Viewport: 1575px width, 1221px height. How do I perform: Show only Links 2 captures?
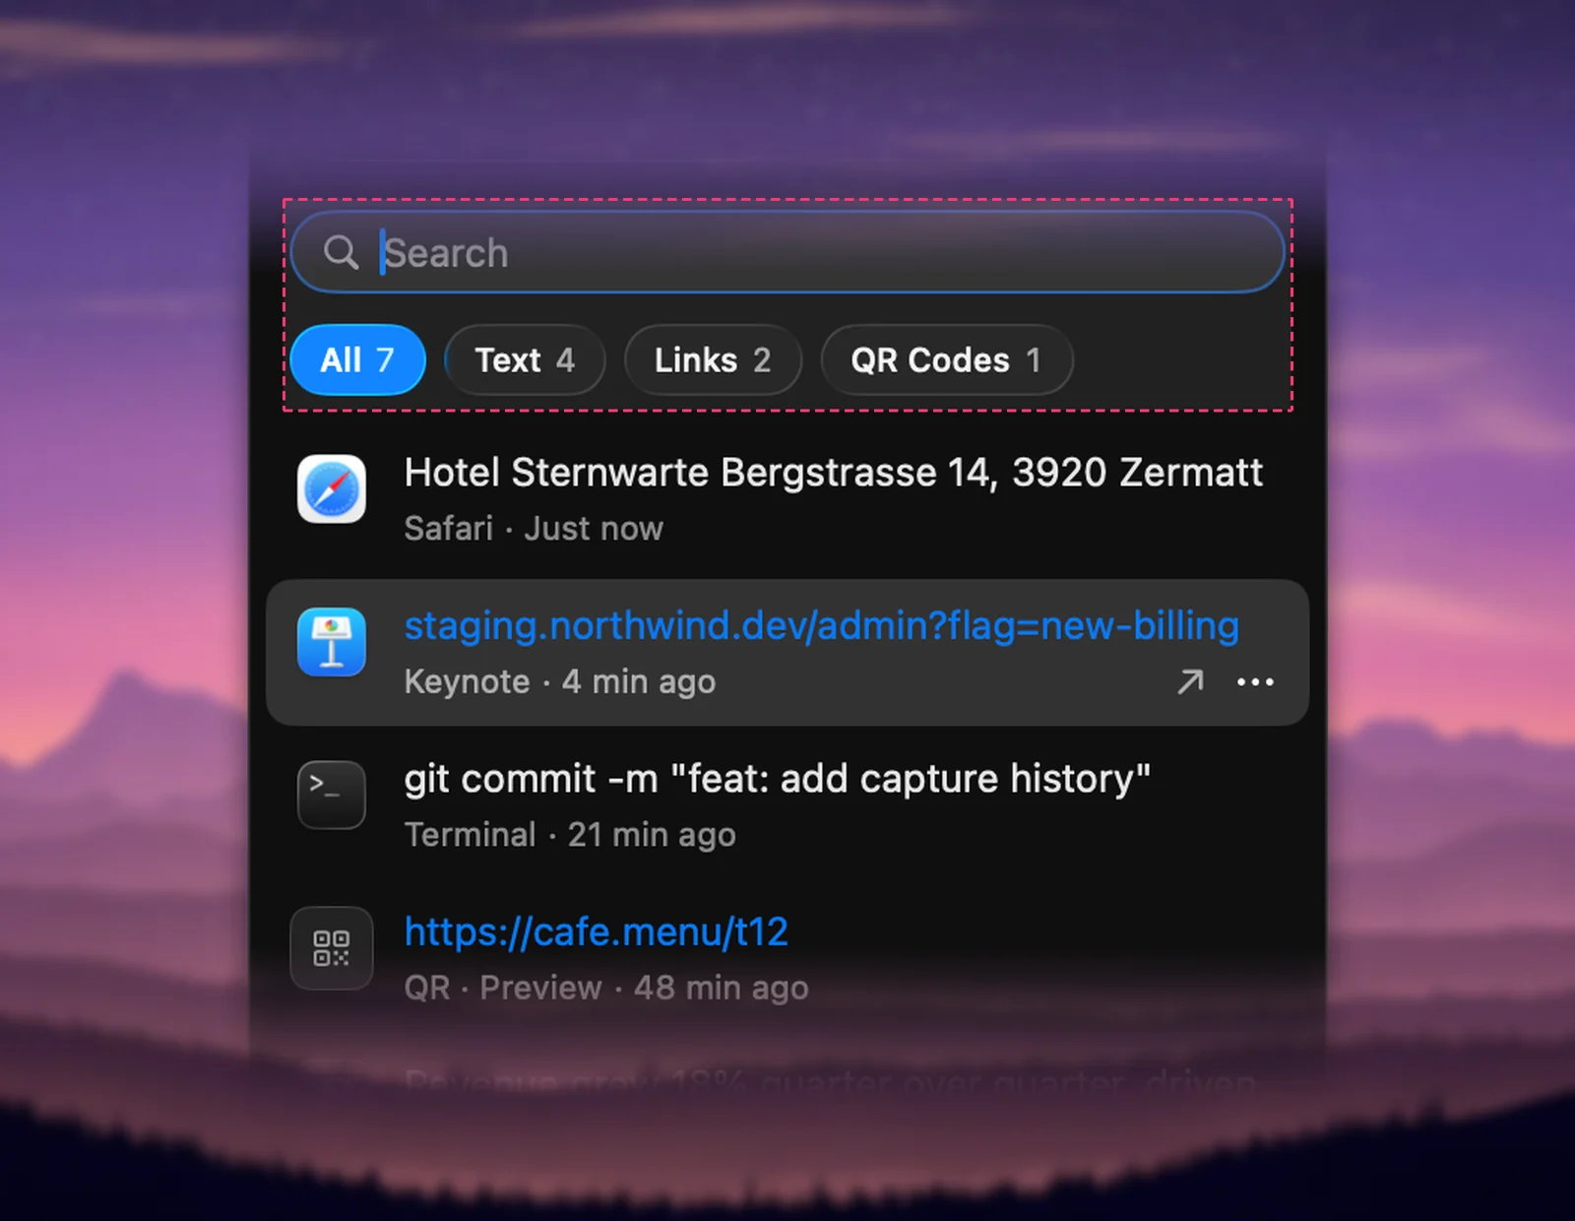(713, 359)
